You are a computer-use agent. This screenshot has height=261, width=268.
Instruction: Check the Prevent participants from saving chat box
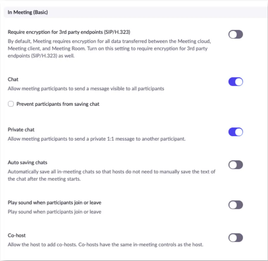[x=11, y=104]
